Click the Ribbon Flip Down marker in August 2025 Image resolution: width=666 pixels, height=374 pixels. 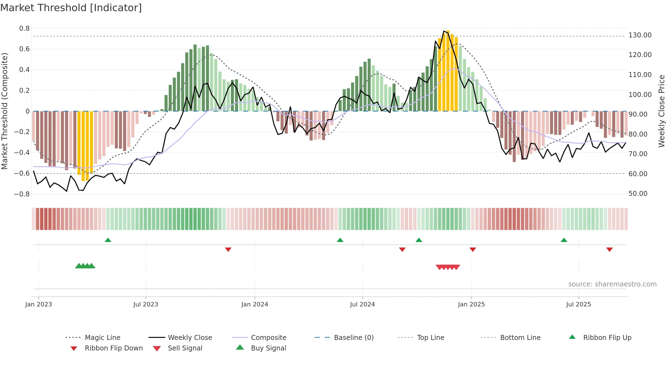(x=609, y=250)
